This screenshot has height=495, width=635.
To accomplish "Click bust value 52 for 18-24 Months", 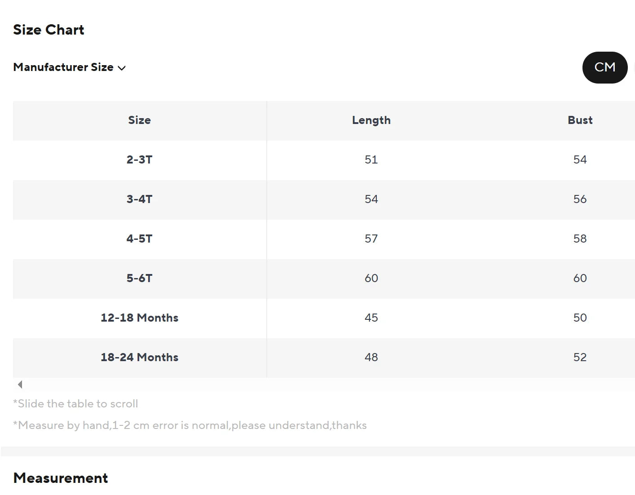I will click(x=580, y=358).
